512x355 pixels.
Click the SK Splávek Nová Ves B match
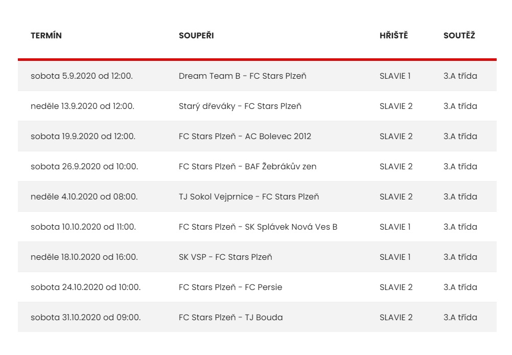point(258,227)
